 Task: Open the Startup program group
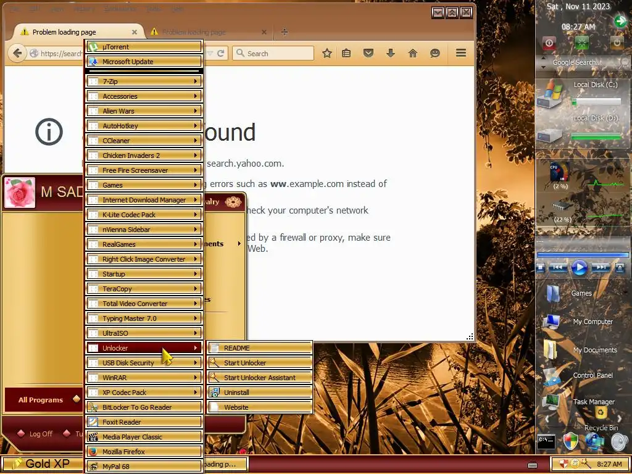[144, 274]
